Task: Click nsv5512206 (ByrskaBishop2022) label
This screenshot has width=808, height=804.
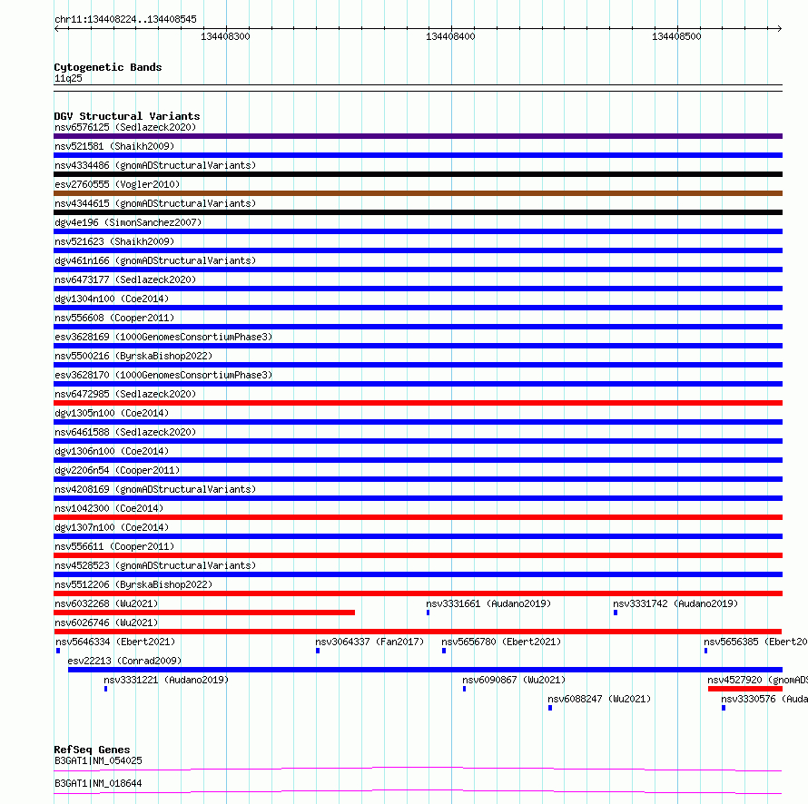Action: 133,584
